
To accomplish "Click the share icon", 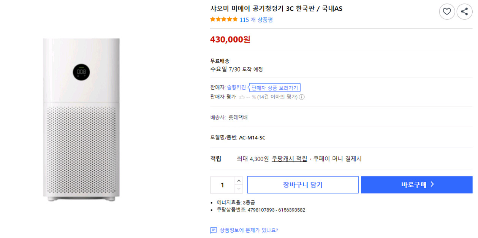I will [x=464, y=12].
